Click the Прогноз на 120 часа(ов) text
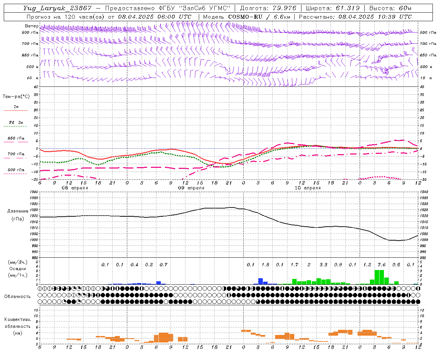 click(x=66, y=17)
